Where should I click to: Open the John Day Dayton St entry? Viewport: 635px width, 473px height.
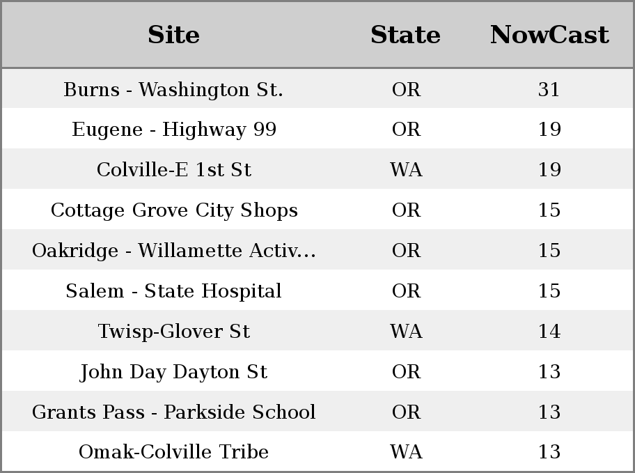174,372
